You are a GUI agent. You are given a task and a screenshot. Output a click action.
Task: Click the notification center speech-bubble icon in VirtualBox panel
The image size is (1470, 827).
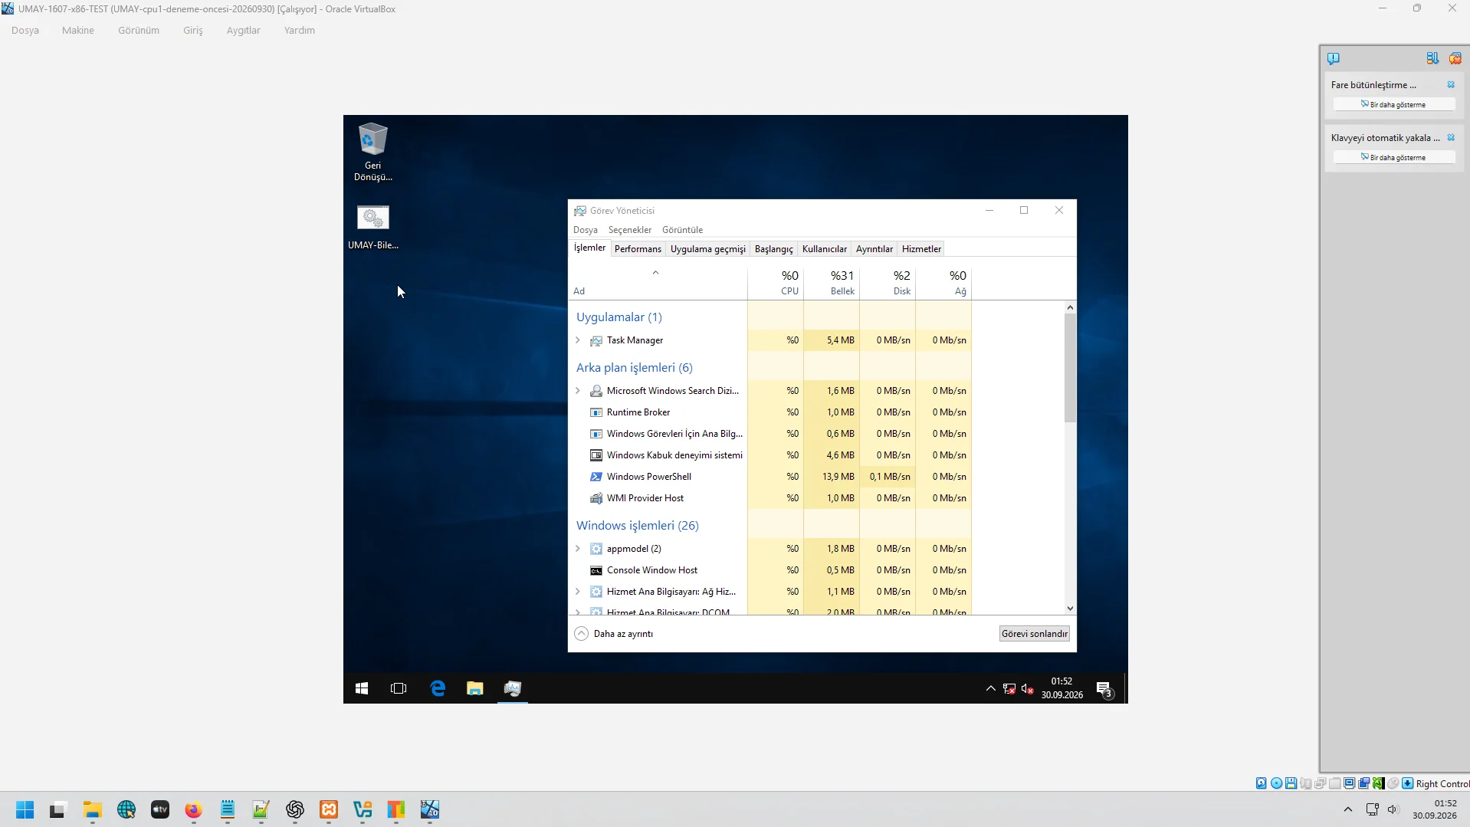point(1334,58)
